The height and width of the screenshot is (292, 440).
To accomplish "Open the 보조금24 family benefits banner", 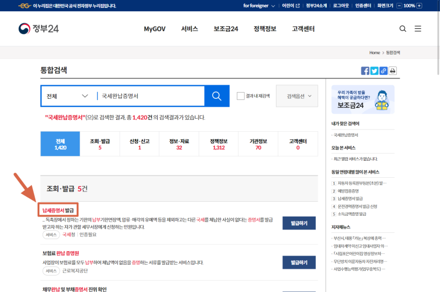I will [363, 99].
